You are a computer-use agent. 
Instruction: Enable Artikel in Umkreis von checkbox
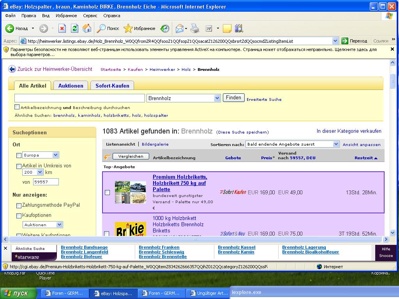pos(19,166)
